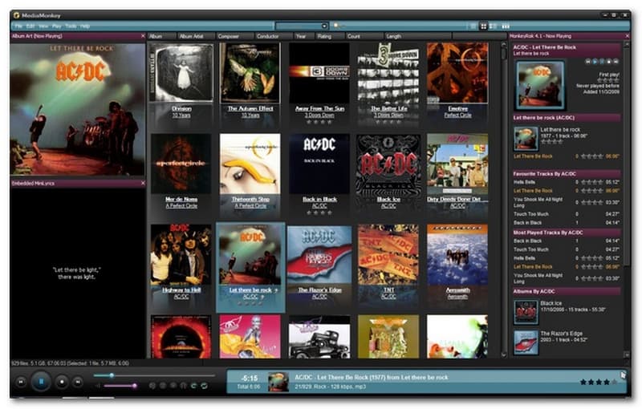
Task: Open The Better Life album title link
Action: 389,109
